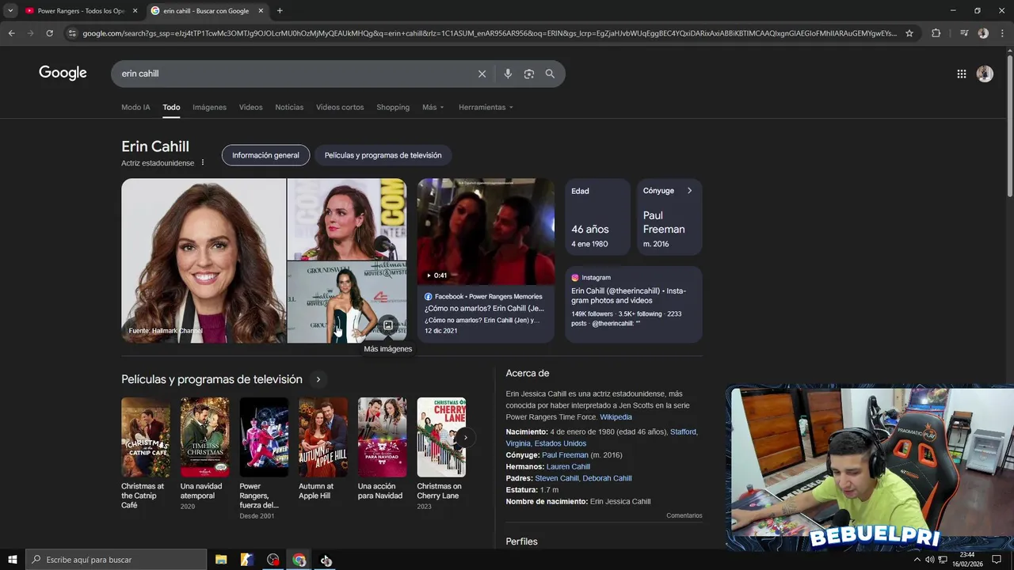The width and height of the screenshot is (1014, 570).
Task: Reload the page with the refresh icon
Action: click(49, 33)
